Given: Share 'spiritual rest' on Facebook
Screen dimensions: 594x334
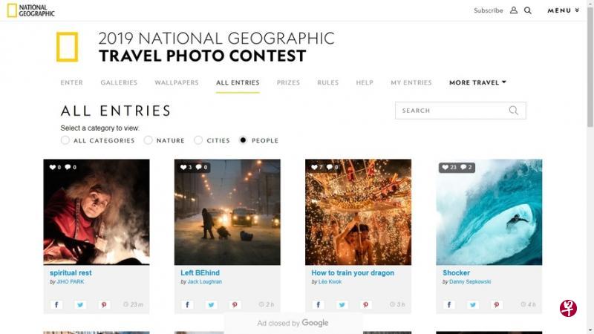Looking at the screenshot, I should coord(57,304).
